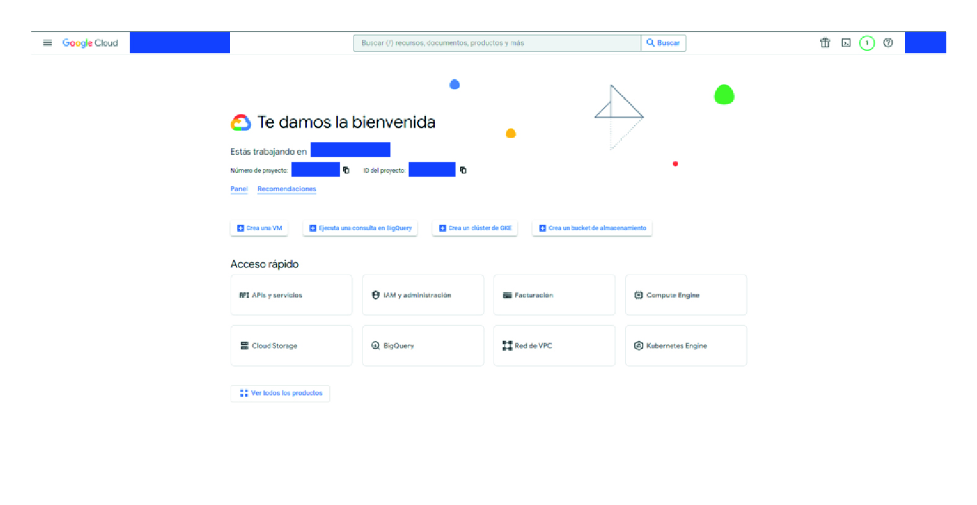The width and height of the screenshot is (977, 505).
Task: Open BigQuery quick access card
Action: click(x=423, y=346)
